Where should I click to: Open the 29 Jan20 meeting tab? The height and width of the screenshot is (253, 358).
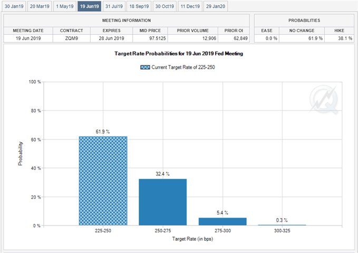pos(216,6)
